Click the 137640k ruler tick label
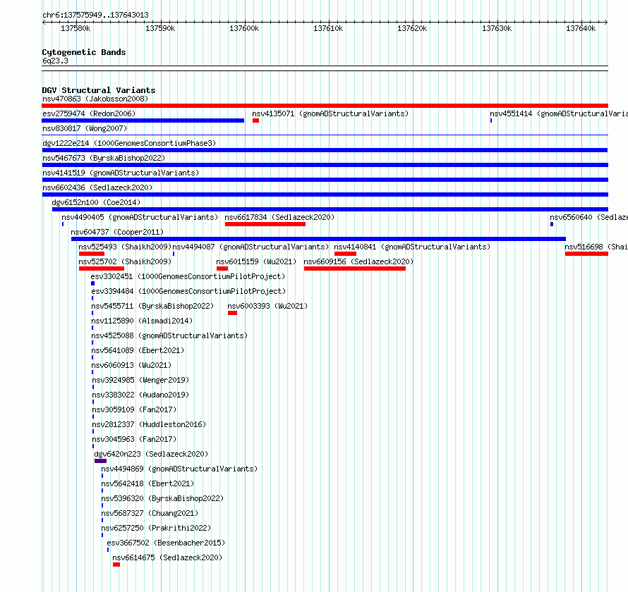The height and width of the screenshot is (592, 628). [x=581, y=28]
